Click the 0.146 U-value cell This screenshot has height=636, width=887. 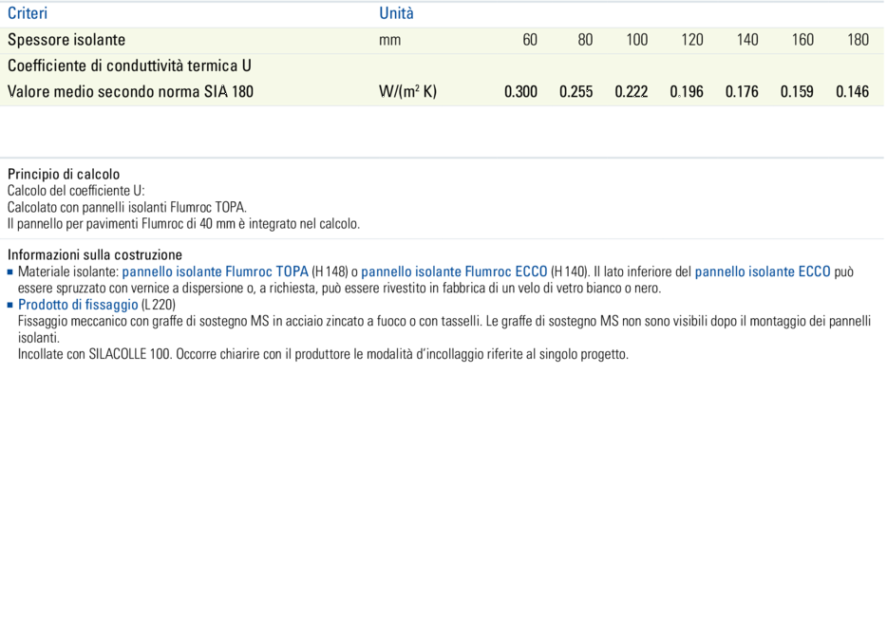coord(852,92)
